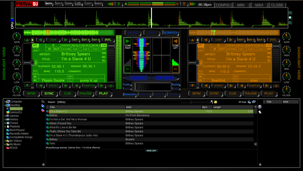303x171 pixels.
Task: Switch to the EFFECTS panel tab
Action: click(x=159, y=94)
